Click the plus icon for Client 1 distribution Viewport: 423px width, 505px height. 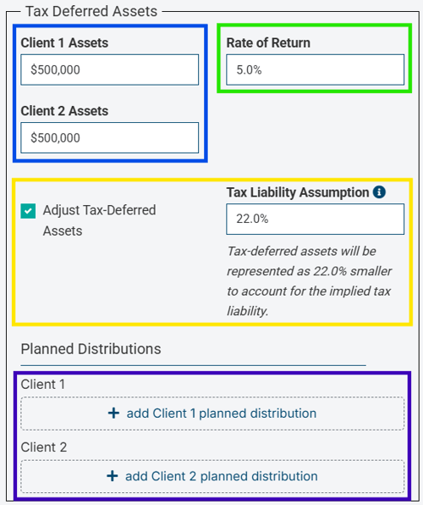point(113,413)
